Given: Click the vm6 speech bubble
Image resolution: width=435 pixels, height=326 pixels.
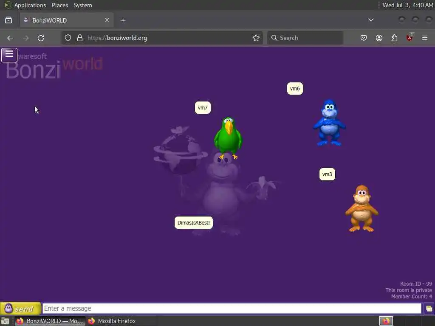Looking at the screenshot, I should (295, 88).
